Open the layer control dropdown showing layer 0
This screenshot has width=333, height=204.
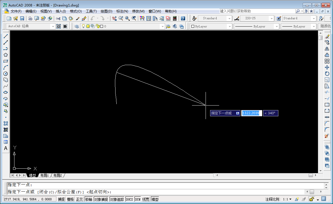163,26
